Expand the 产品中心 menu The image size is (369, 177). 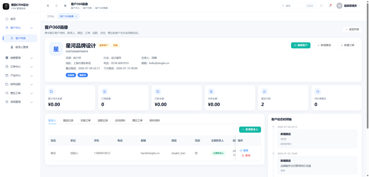[20, 76]
